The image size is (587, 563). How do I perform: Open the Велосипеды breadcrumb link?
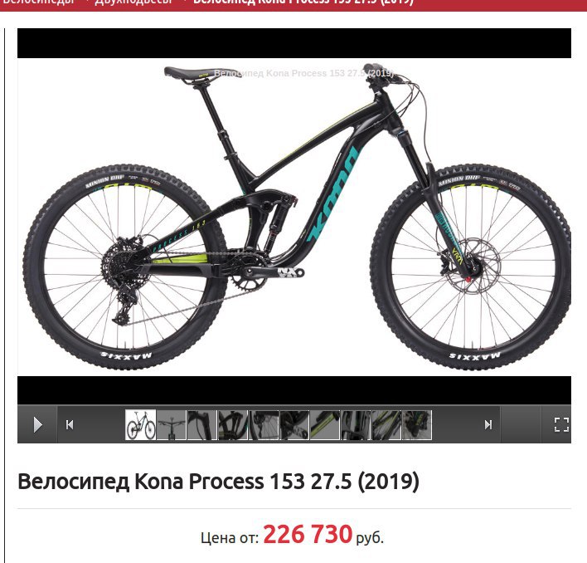[x=39, y=2]
